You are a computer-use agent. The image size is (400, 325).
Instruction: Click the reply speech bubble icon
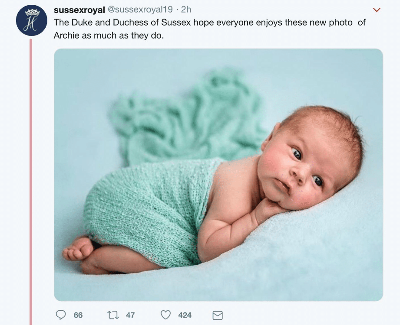tap(61, 315)
